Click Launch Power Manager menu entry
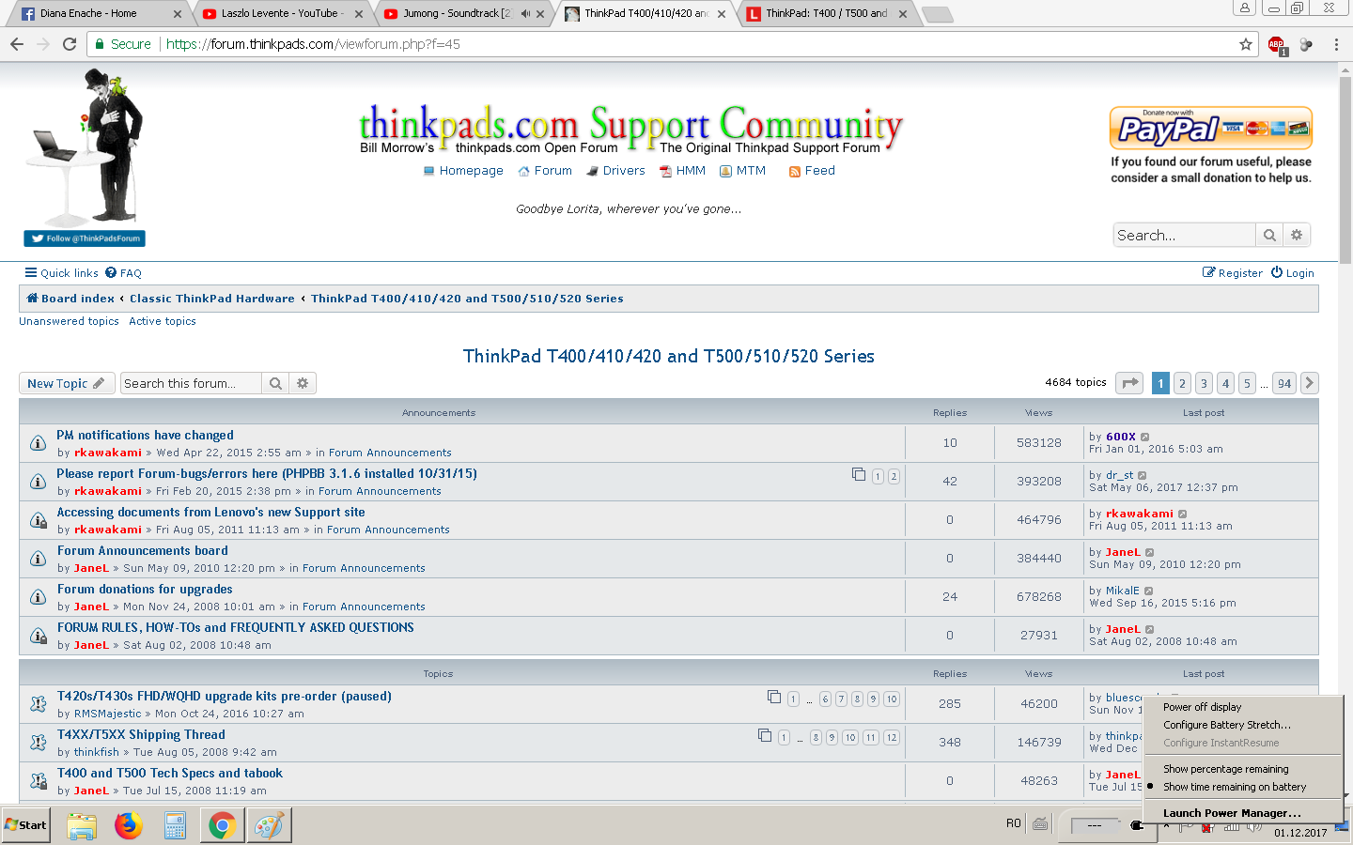The image size is (1353, 845). pyautogui.click(x=1232, y=813)
